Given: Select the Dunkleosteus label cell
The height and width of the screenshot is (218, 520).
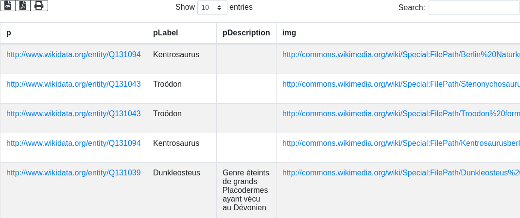Looking at the screenshot, I should pyautogui.click(x=176, y=173).
